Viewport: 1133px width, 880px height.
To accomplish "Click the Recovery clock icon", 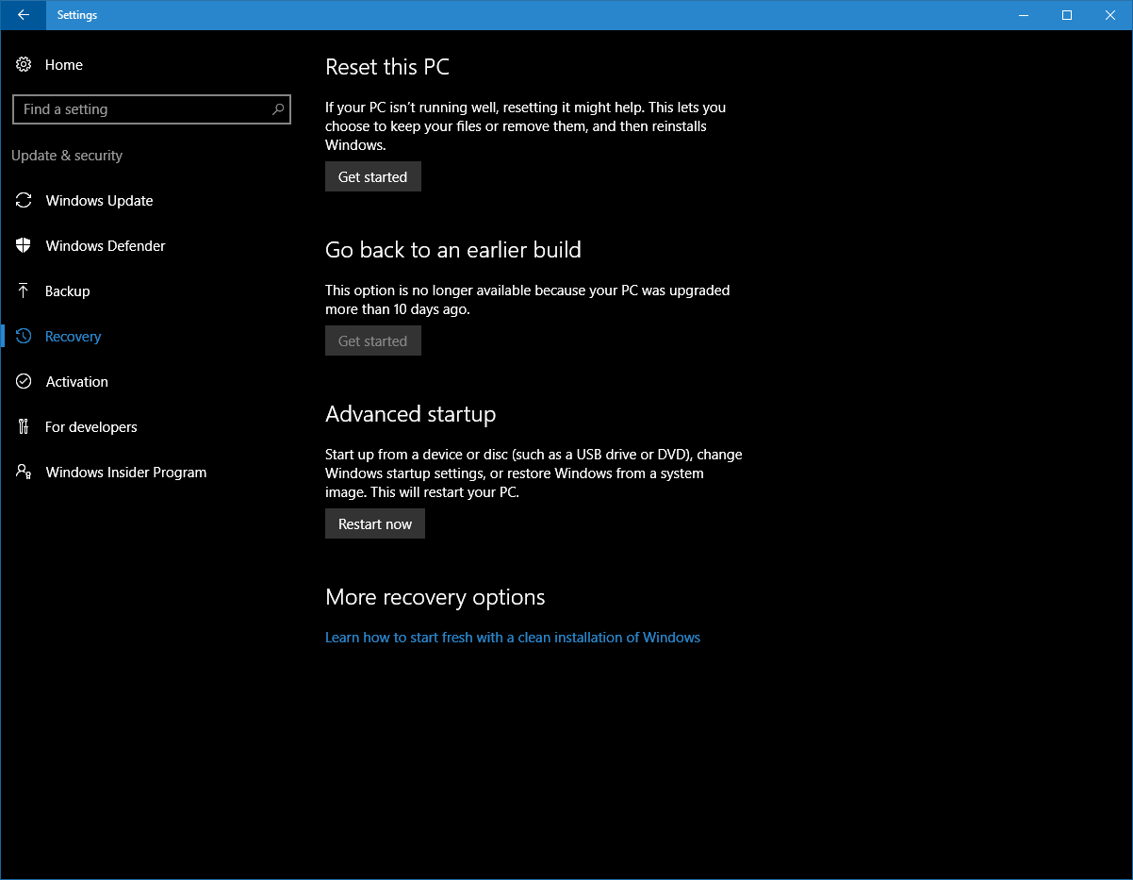I will coord(24,336).
